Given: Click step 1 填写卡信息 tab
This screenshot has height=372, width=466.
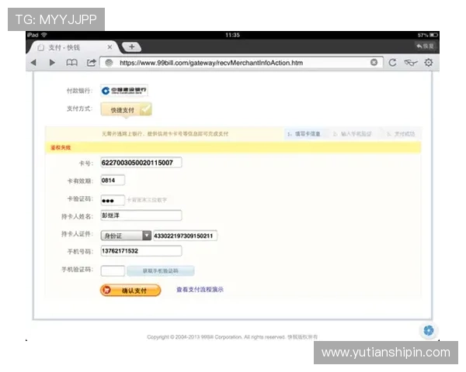Looking at the screenshot, I should pos(304,134).
